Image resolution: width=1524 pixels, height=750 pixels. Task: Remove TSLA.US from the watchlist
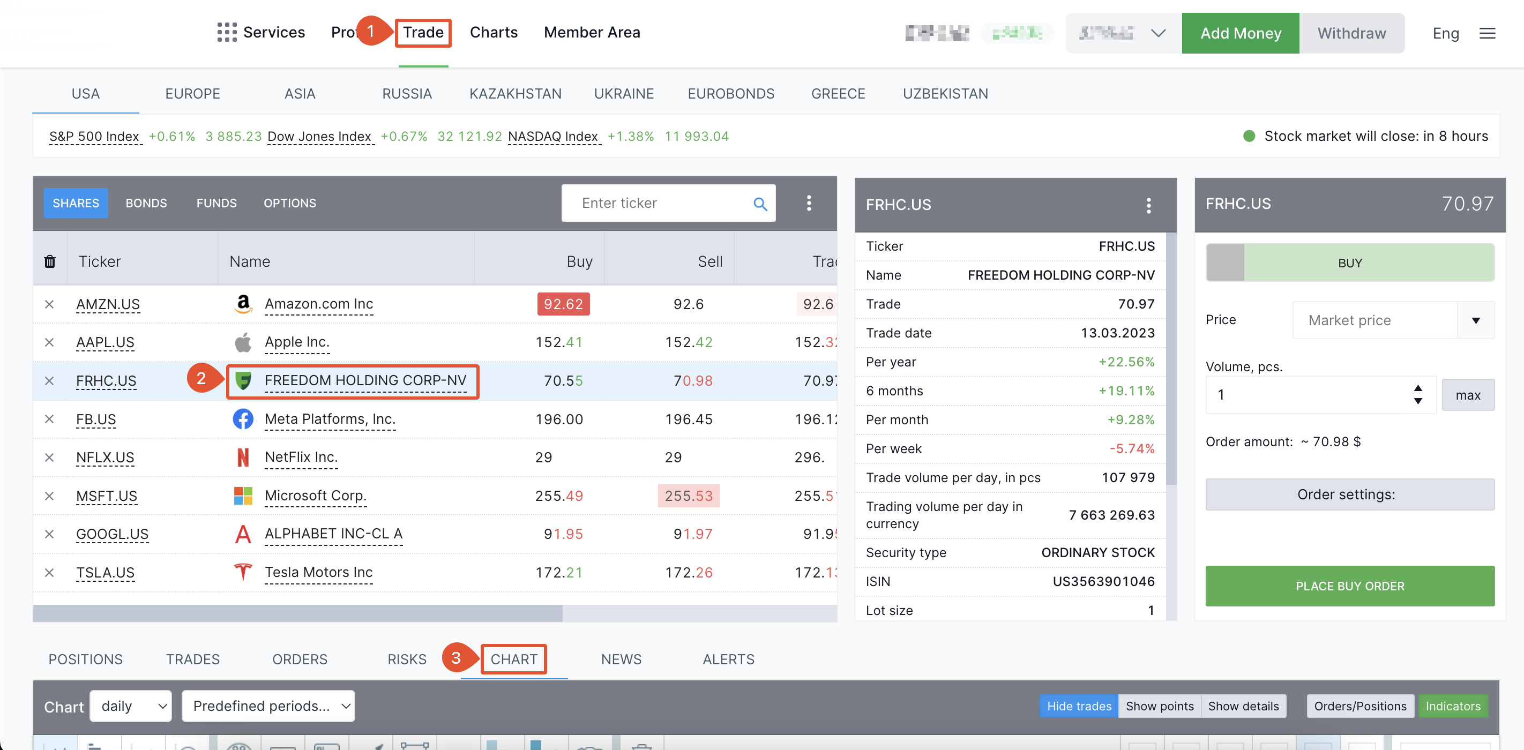[x=50, y=573]
